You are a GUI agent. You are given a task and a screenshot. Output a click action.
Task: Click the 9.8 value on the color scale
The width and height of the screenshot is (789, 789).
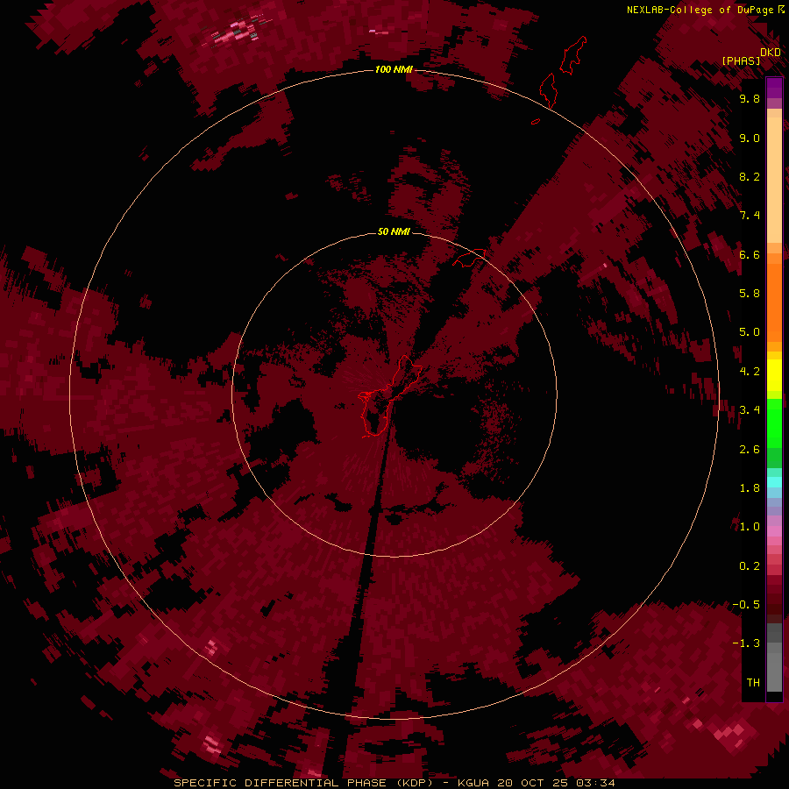click(x=750, y=98)
